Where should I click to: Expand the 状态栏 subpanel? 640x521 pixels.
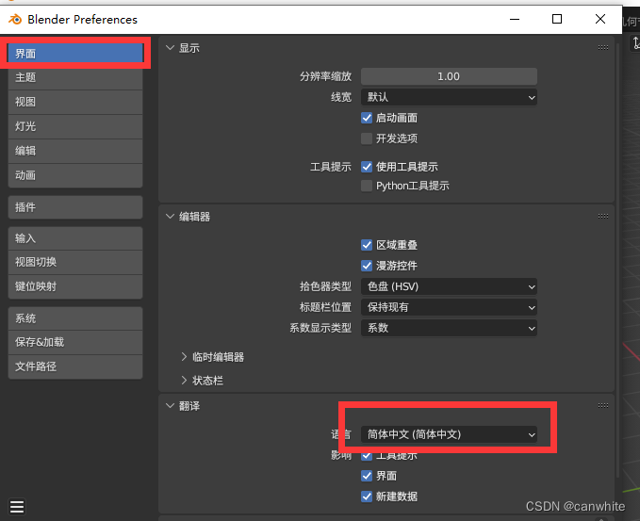pyautogui.click(x=184, y=381)
